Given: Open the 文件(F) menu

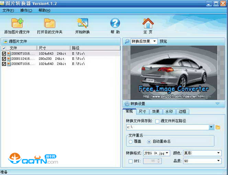Looking at the screenshot, I should point(8,10).
